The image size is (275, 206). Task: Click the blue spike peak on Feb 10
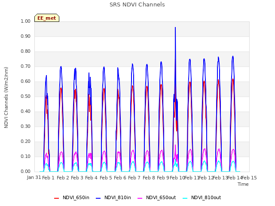[175, 27]
